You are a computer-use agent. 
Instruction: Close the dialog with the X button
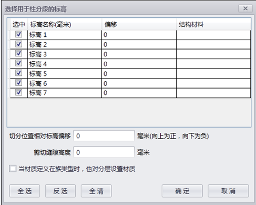point(245,8)
